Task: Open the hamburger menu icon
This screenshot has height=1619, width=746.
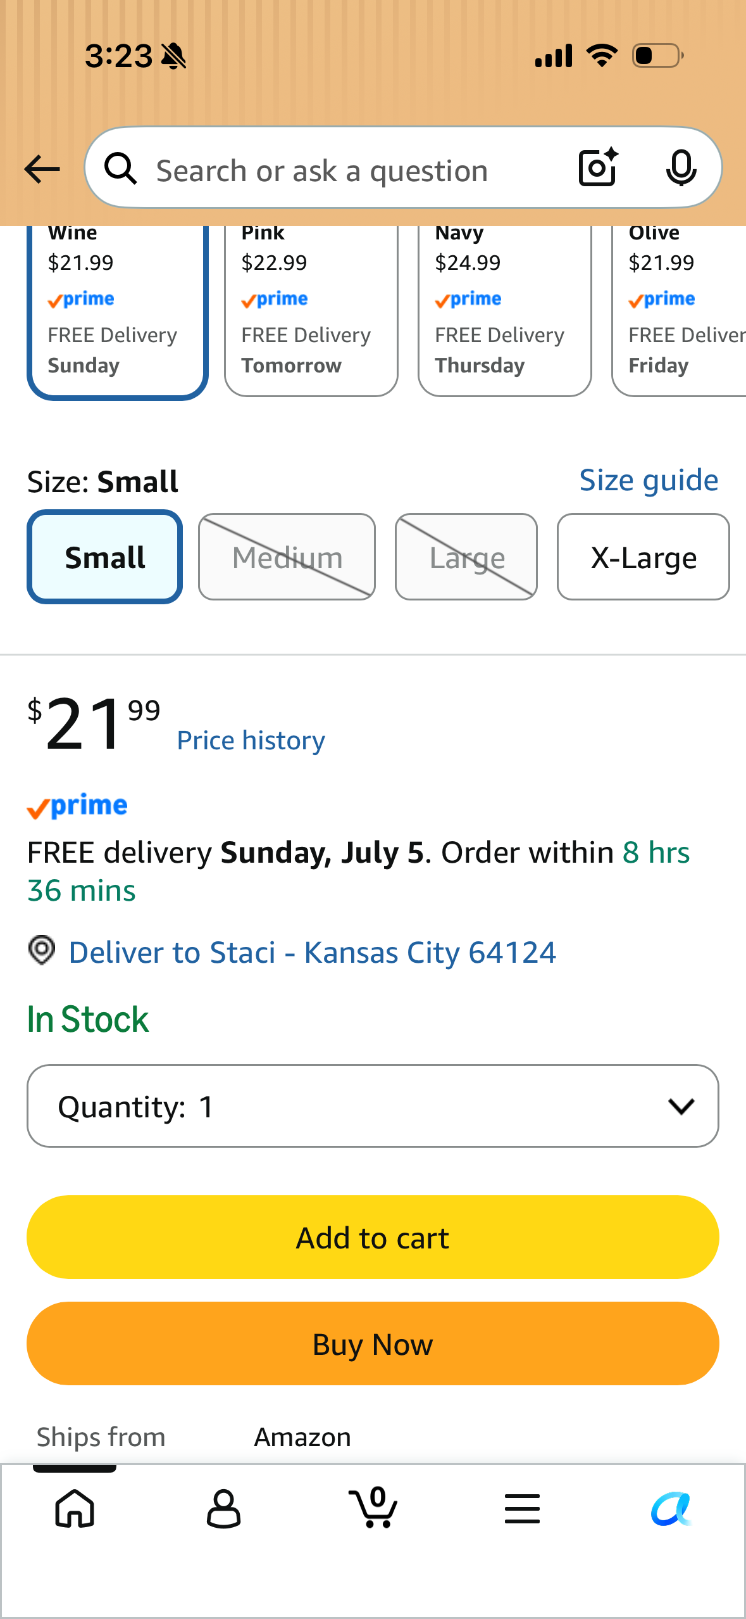Action: point(522,1508)
